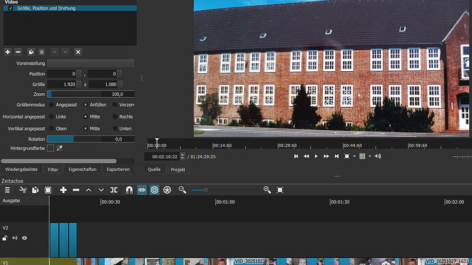Align vertically Unten

115,129
